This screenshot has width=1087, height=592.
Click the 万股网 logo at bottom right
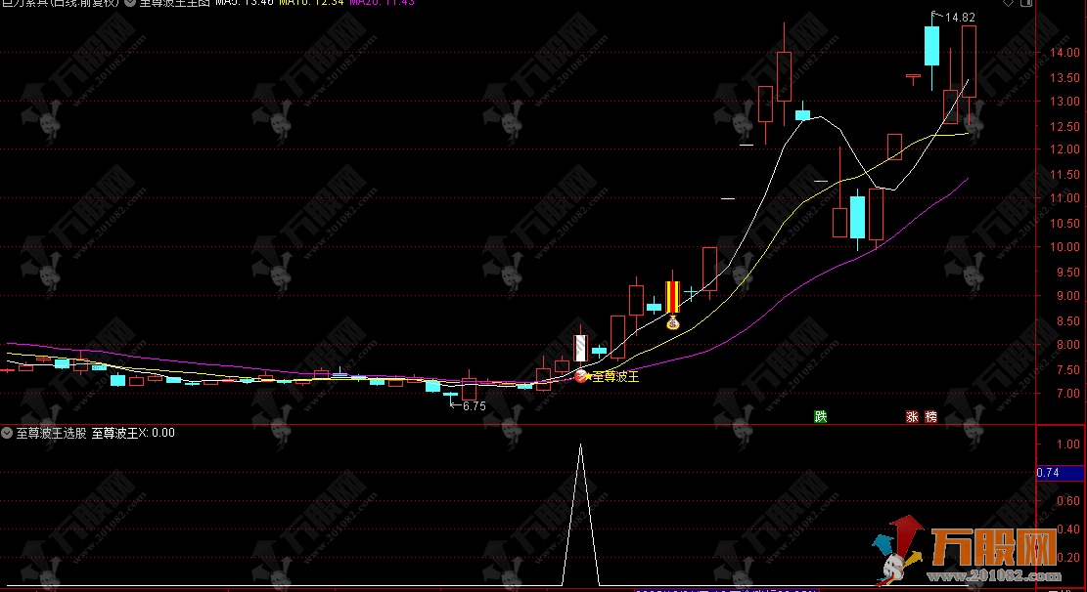coord(968,548)
